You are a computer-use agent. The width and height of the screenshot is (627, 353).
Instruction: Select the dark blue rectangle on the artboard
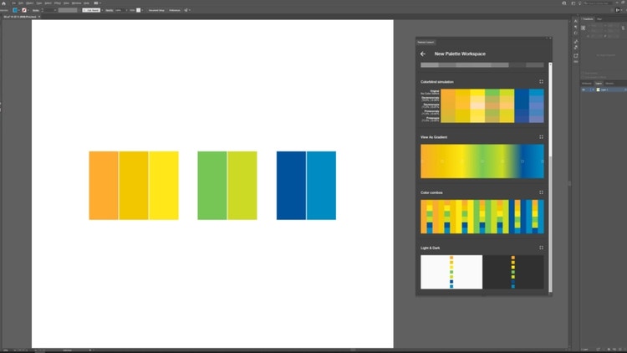coord(291,186)
